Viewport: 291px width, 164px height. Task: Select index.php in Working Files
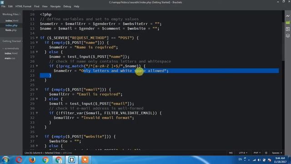(x=11, y=26)
